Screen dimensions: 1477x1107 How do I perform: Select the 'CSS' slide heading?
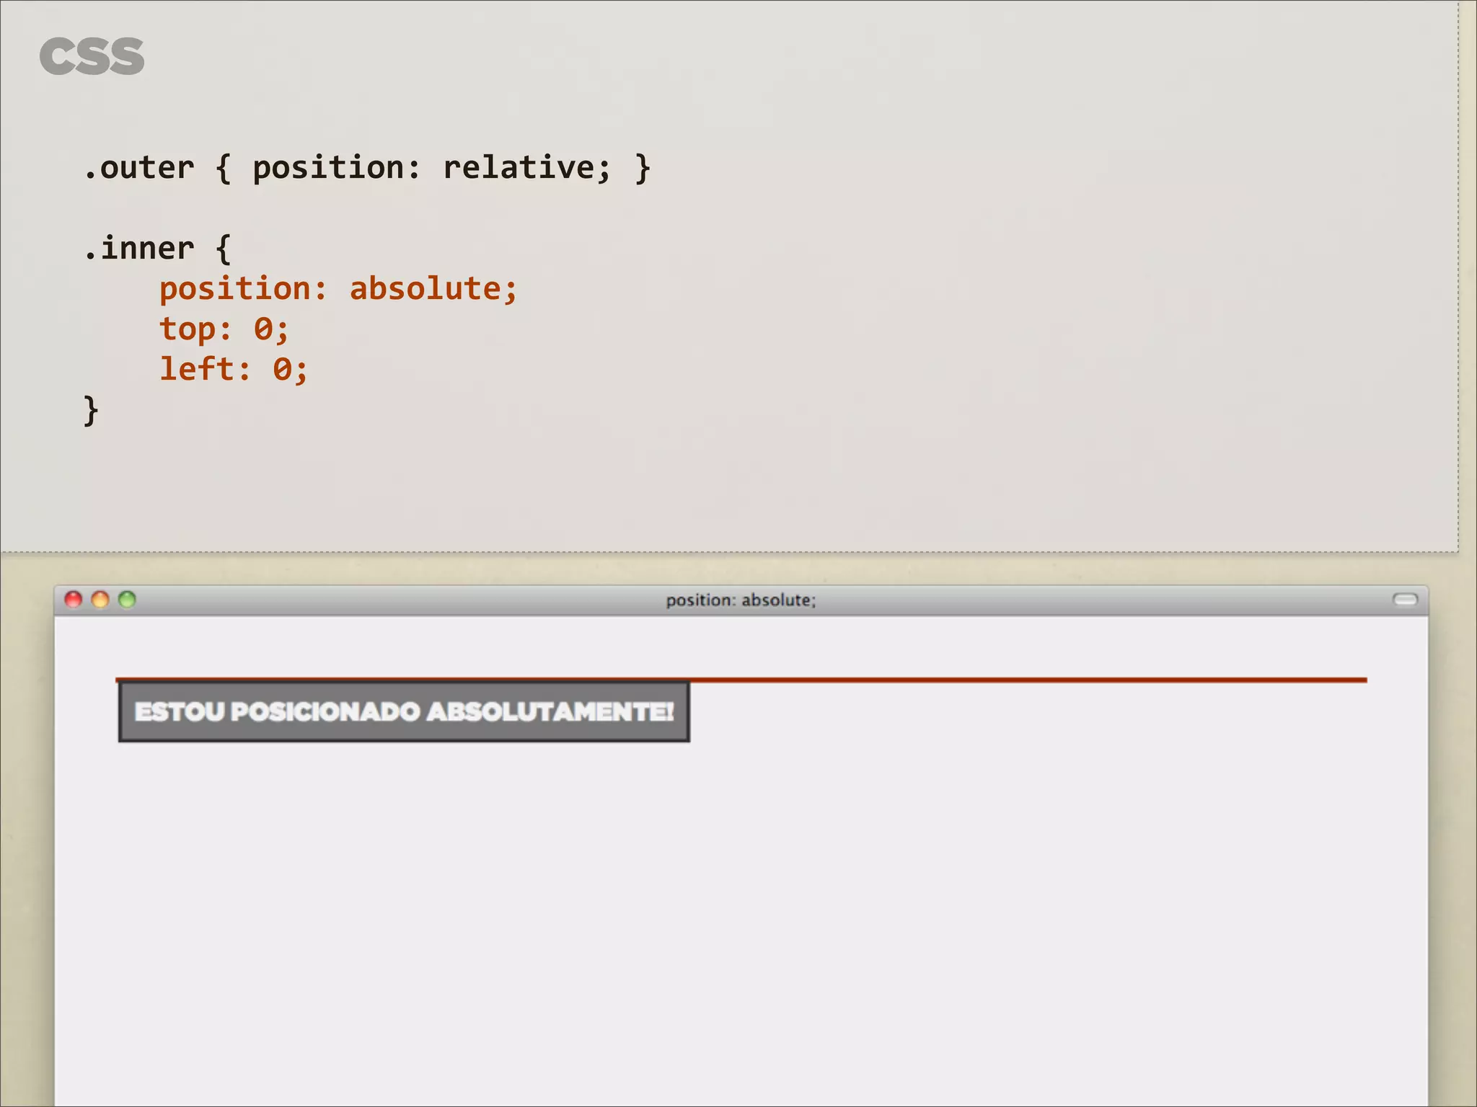[x=92, y=57]
